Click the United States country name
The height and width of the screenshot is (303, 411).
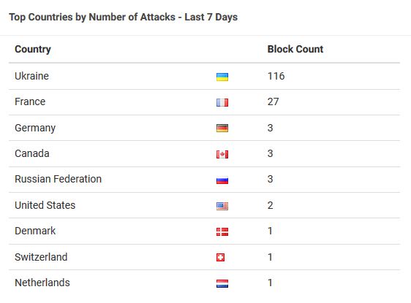(45, 205)
